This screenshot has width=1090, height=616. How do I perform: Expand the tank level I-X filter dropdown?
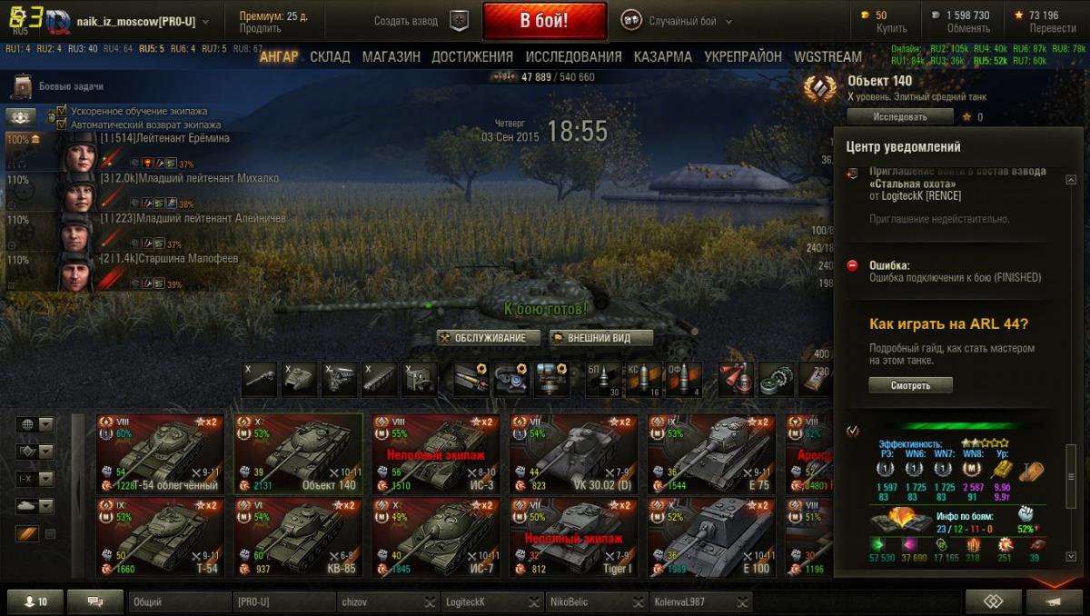click(x=45, y=479)
